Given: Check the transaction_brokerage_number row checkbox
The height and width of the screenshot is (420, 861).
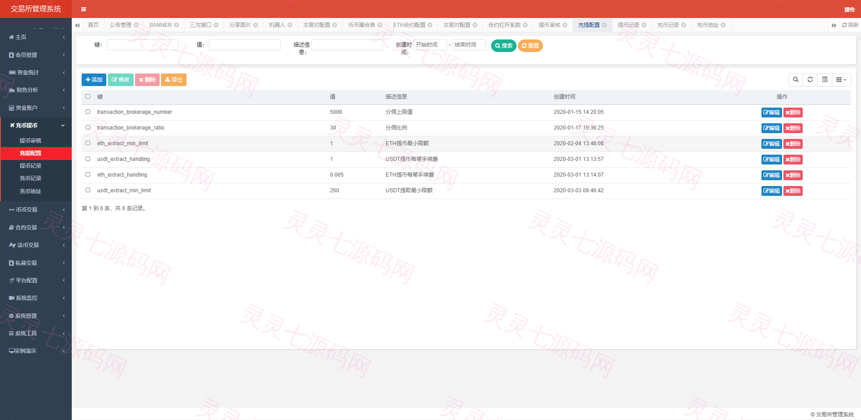Looking at the screenshot, I should (88, 112).
